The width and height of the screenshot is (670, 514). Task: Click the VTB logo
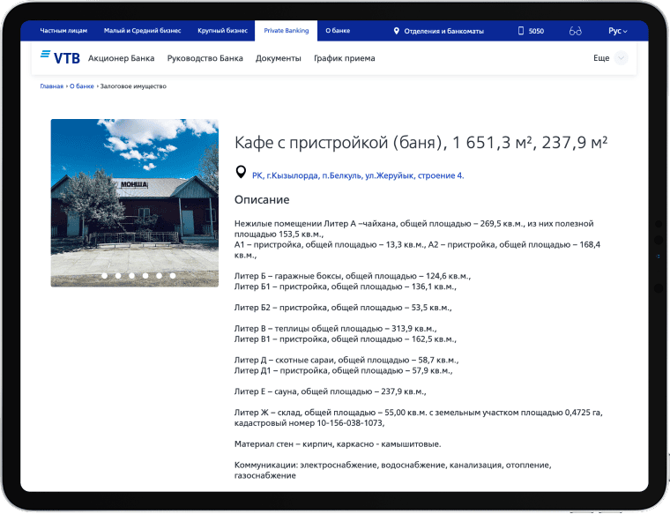click(60, 57)
